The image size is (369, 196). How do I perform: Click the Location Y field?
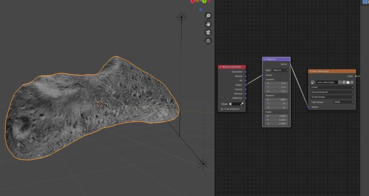276,87
